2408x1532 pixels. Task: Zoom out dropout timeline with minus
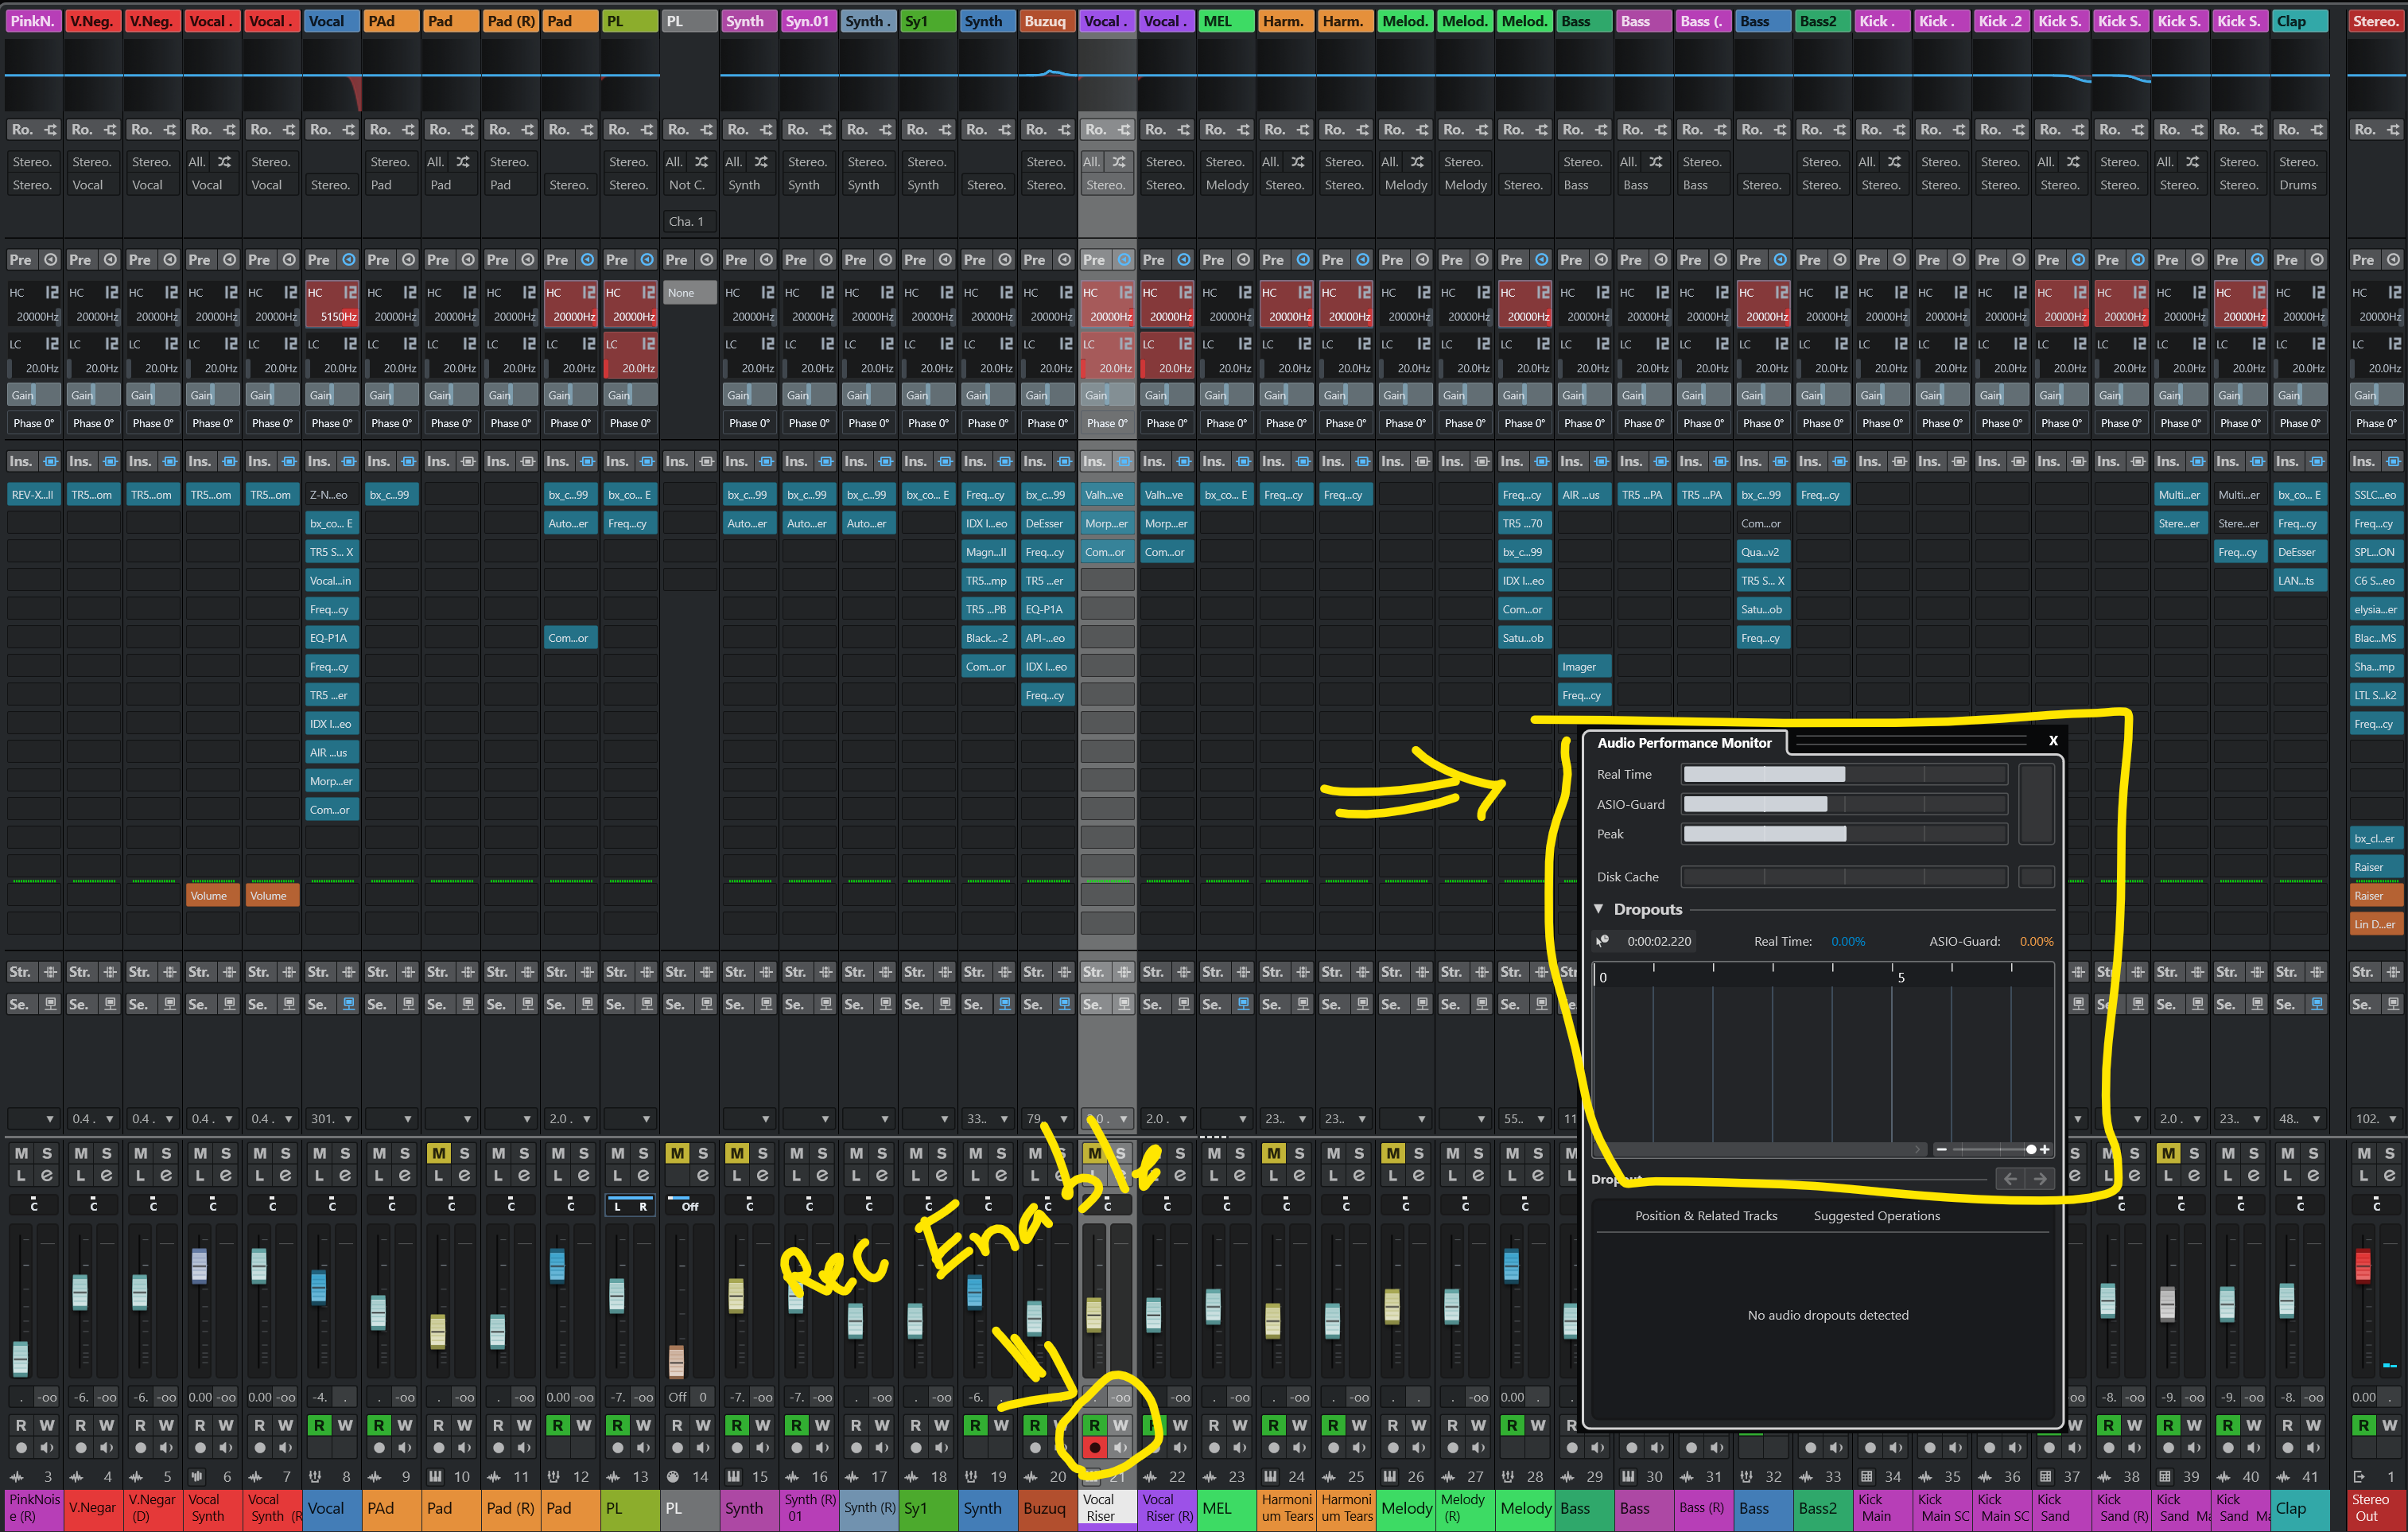(x=1941, y=1149)
